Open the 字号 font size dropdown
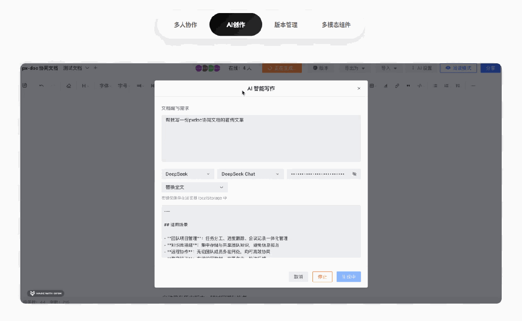522x321 pixels. (x=123, y=86)
